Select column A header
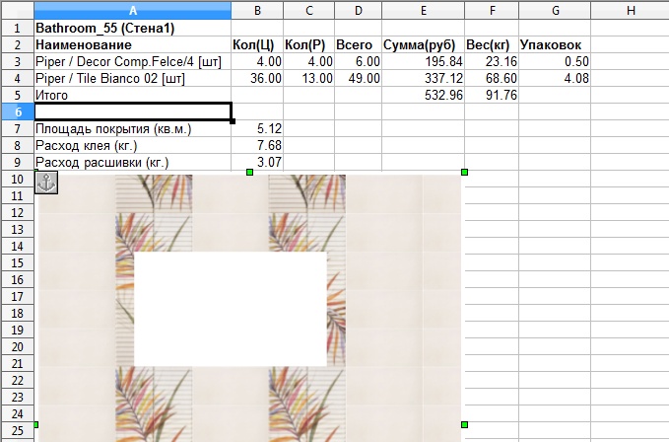 pos(133,10)
